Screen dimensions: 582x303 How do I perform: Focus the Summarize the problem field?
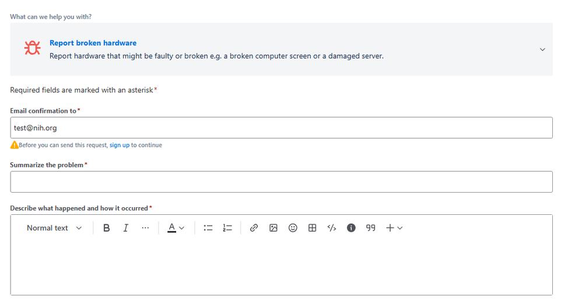[281, 182]
